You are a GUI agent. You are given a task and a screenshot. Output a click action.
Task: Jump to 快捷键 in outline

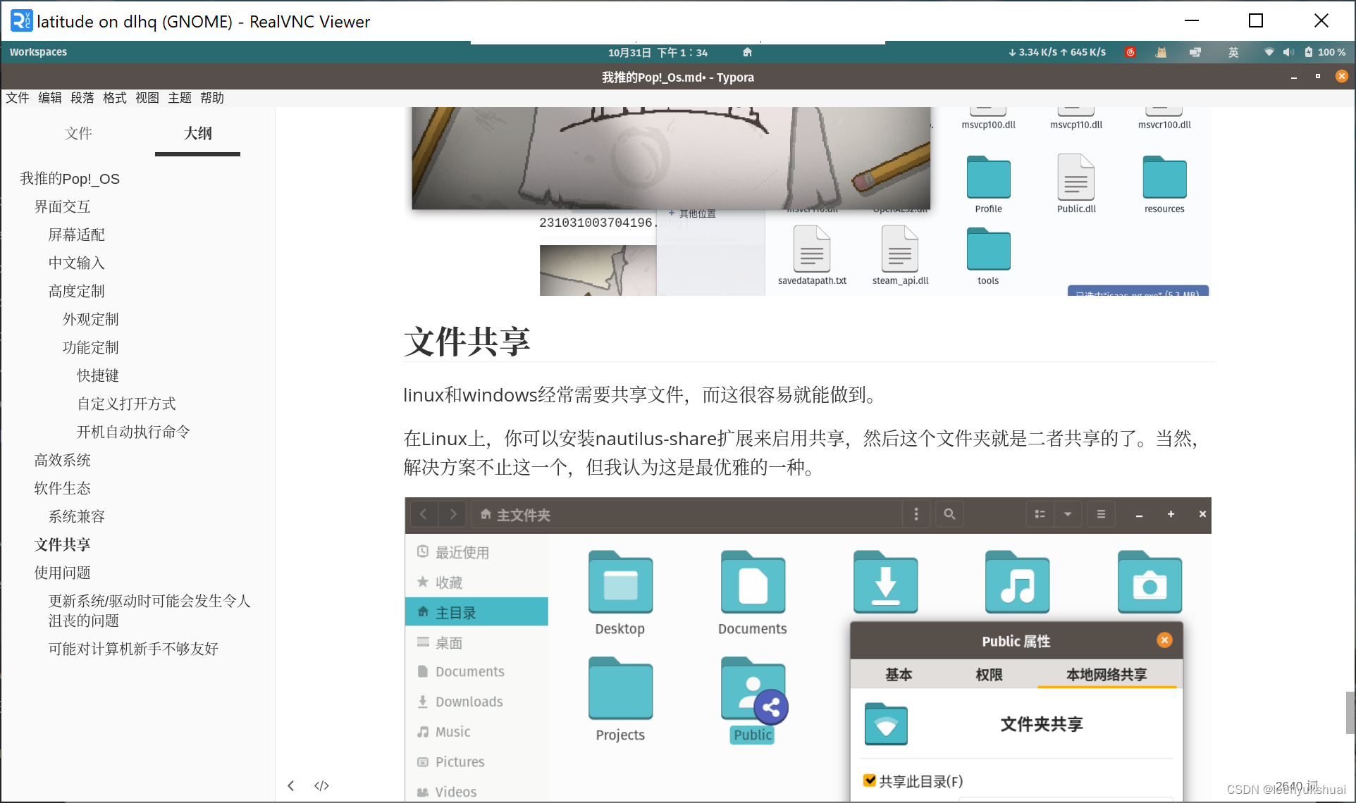98,376
